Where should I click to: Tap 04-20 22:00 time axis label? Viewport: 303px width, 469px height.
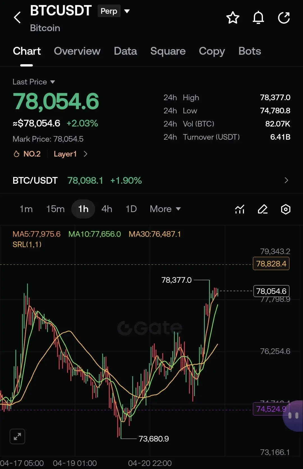[150, 463]
